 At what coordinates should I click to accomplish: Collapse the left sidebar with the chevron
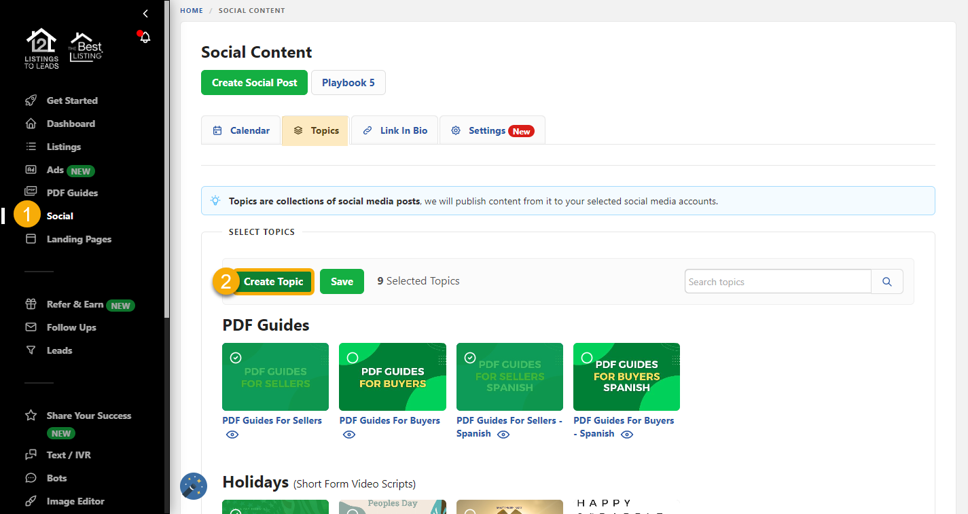point(145,13)
